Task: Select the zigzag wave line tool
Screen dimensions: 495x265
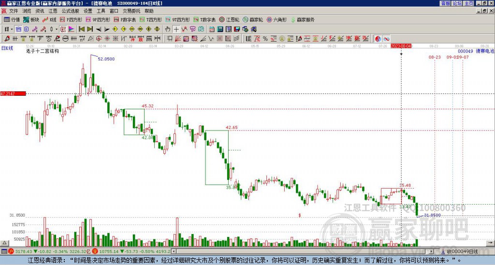Action: [211, 39]
